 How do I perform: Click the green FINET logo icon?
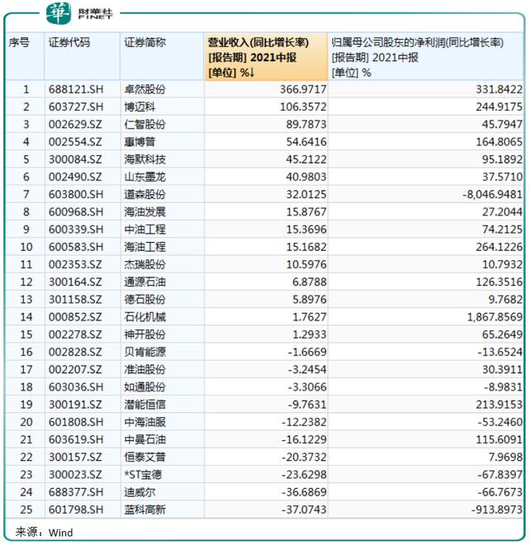click(59, 13)
